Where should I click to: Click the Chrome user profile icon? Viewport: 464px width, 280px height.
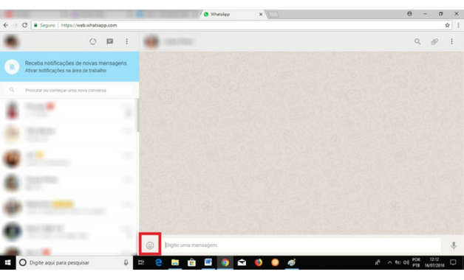click(409, 13)
